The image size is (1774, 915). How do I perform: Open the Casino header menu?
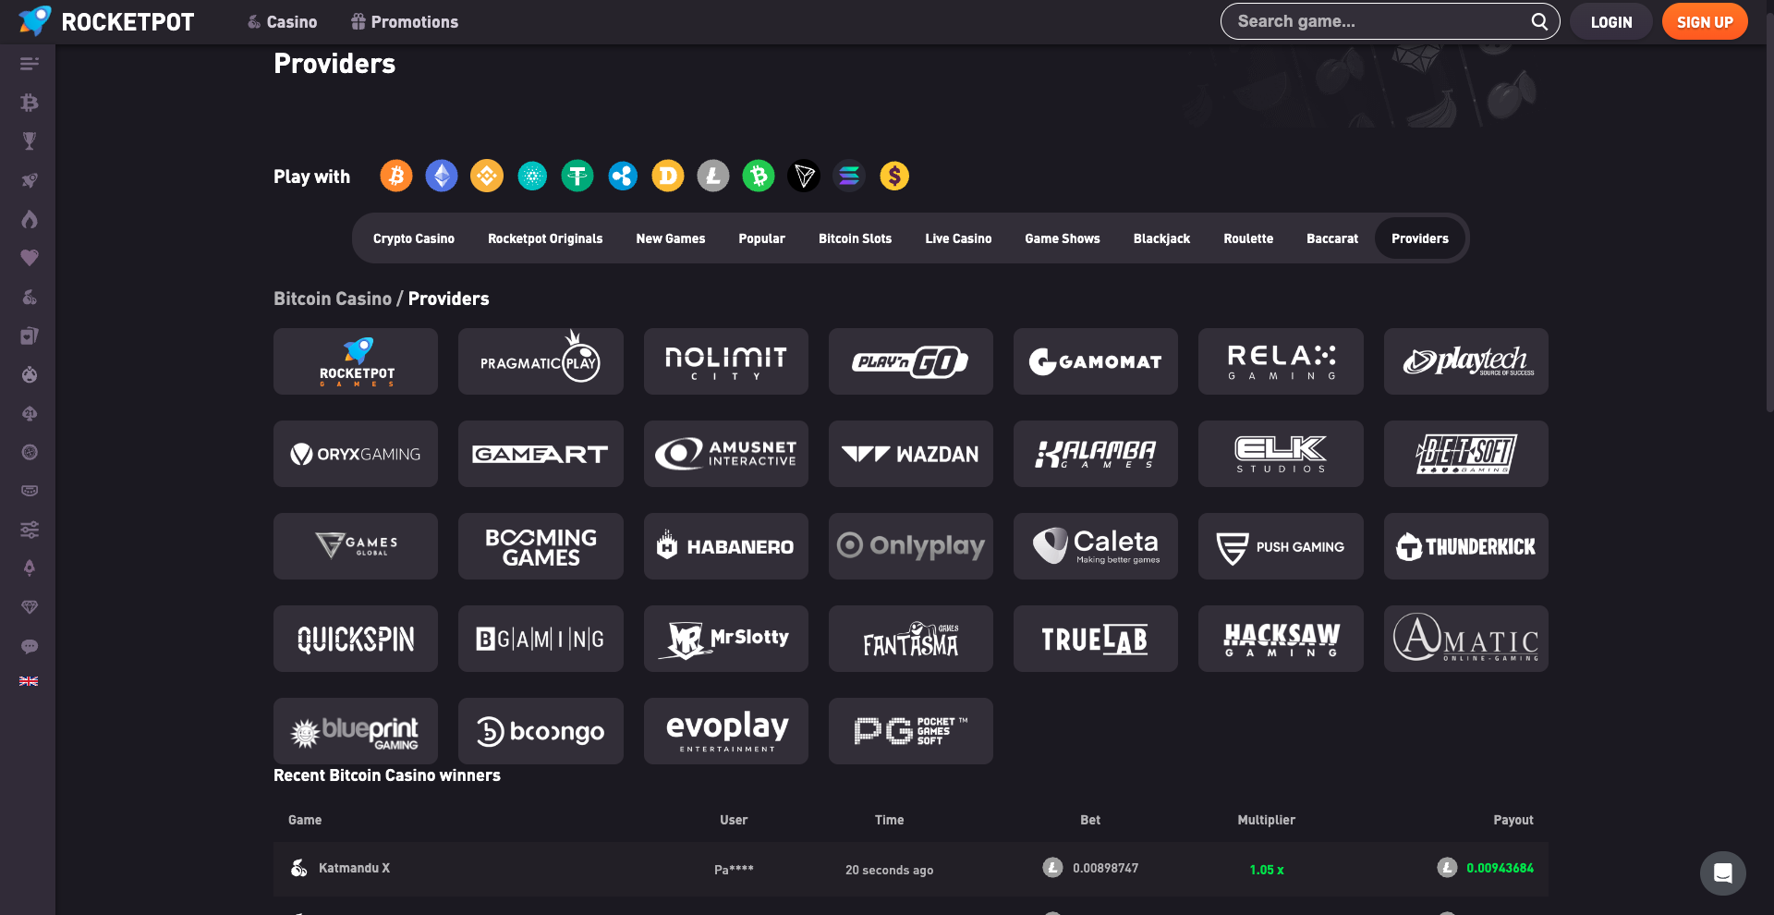click(x=282, y=22)
